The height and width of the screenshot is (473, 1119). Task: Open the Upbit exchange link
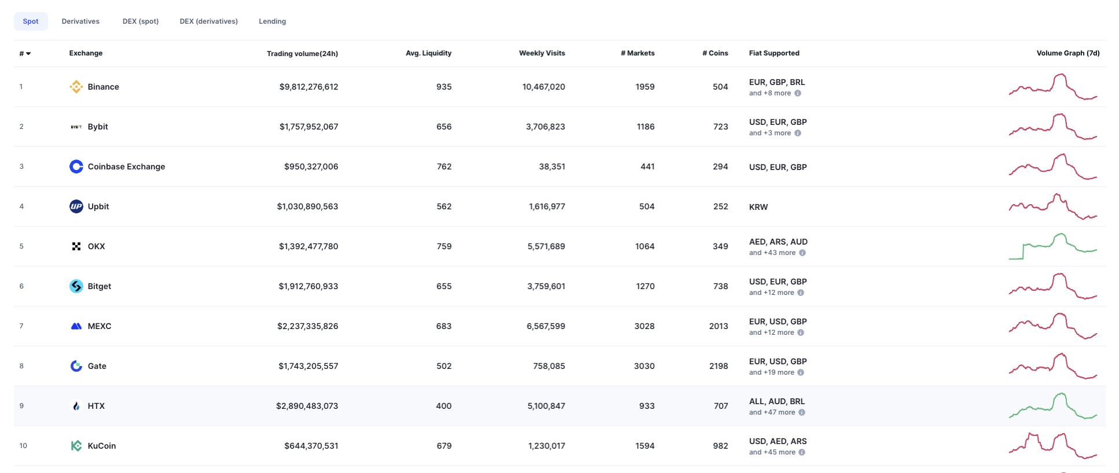98,206
